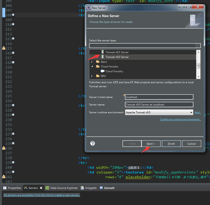Collapse code fold at line 229
Viewport: 210px width, 205px height.
[x=13, y=115]
